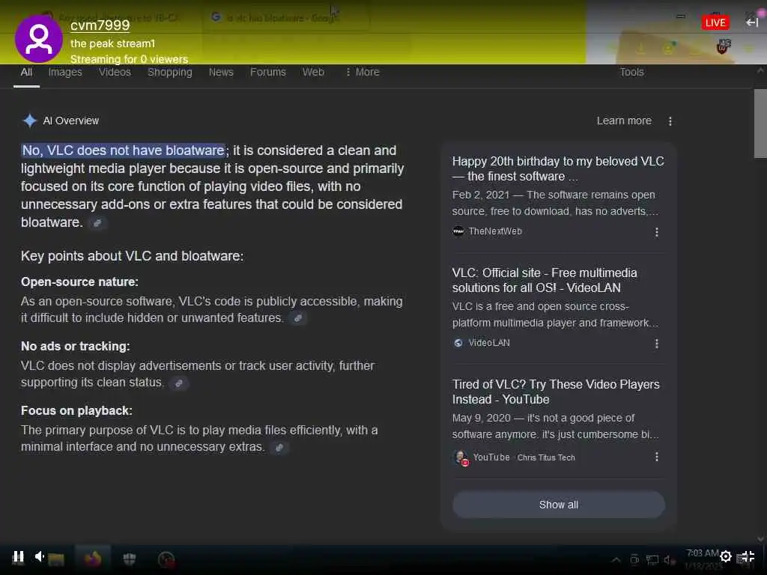Image resolution: width=767 pixels, height=575 pixels.
Task: Click 'Key points about VLC and bloatware:' heading
Action: 132,256
